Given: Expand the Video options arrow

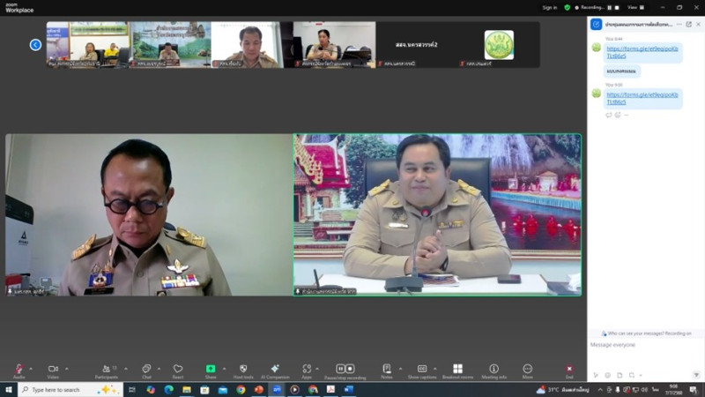Looking at the screenshot, I should pos(67,369).
